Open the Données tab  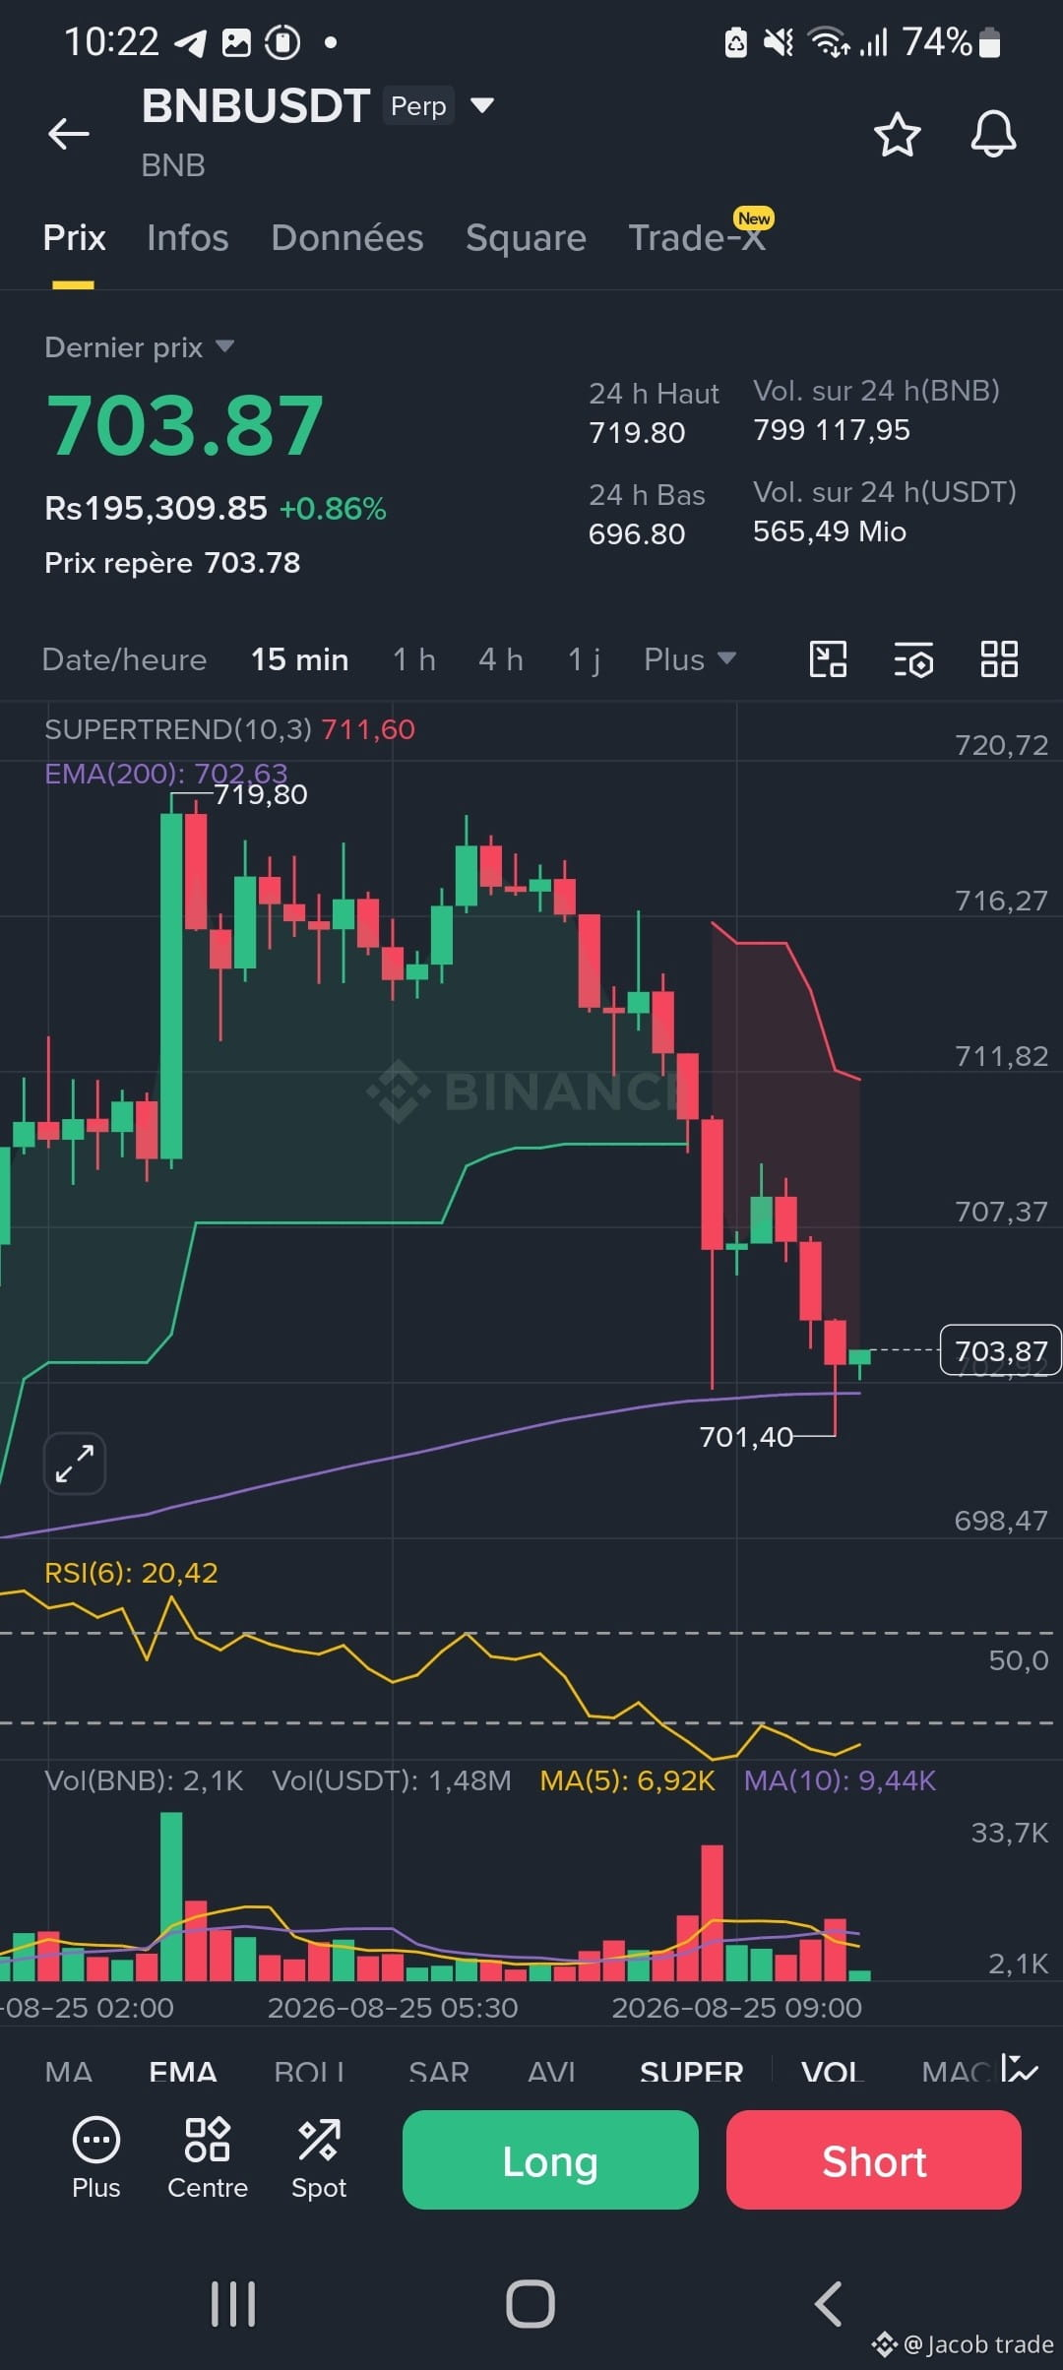tap(347, 238)
